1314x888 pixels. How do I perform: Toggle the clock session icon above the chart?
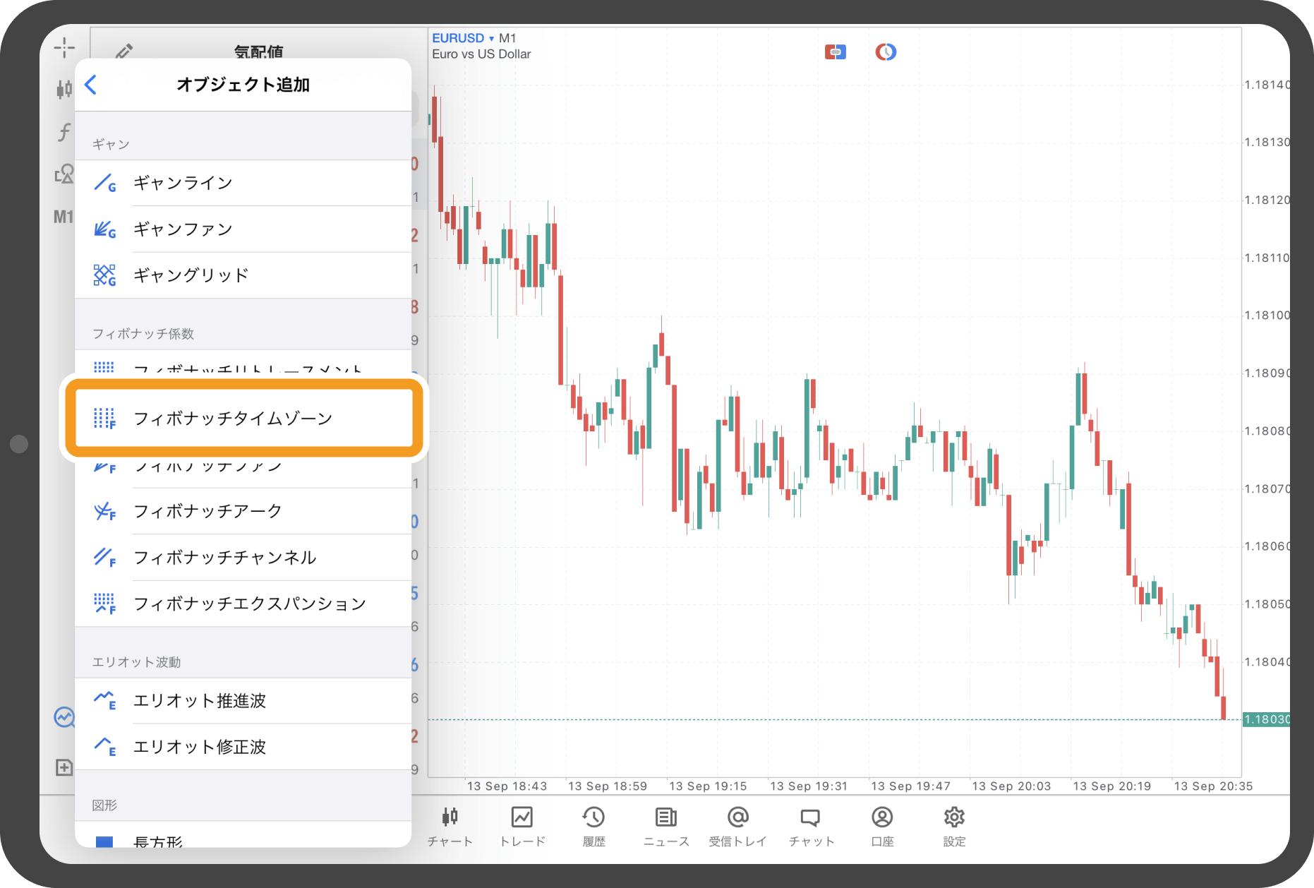point(885,51)
